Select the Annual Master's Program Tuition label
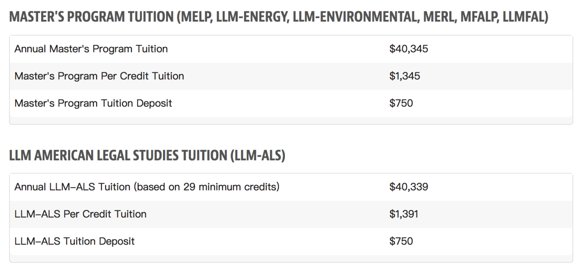576x267 pixels. pyautogui.click(x=91, y=49)
